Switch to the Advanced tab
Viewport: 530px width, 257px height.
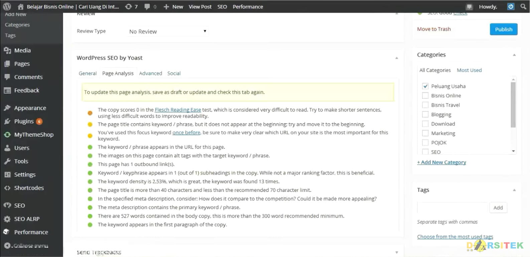point(150,73)
